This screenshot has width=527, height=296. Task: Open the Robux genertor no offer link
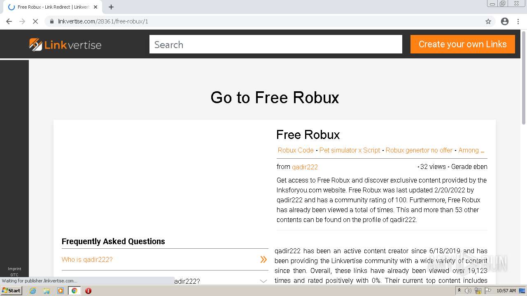tap(419, 150)
